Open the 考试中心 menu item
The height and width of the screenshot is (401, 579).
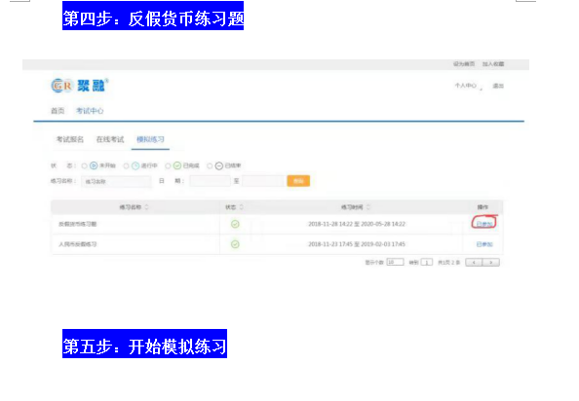(90, 111)
